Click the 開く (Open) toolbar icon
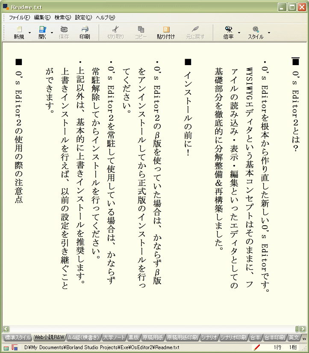309x353 pixels. pos(42,29)
